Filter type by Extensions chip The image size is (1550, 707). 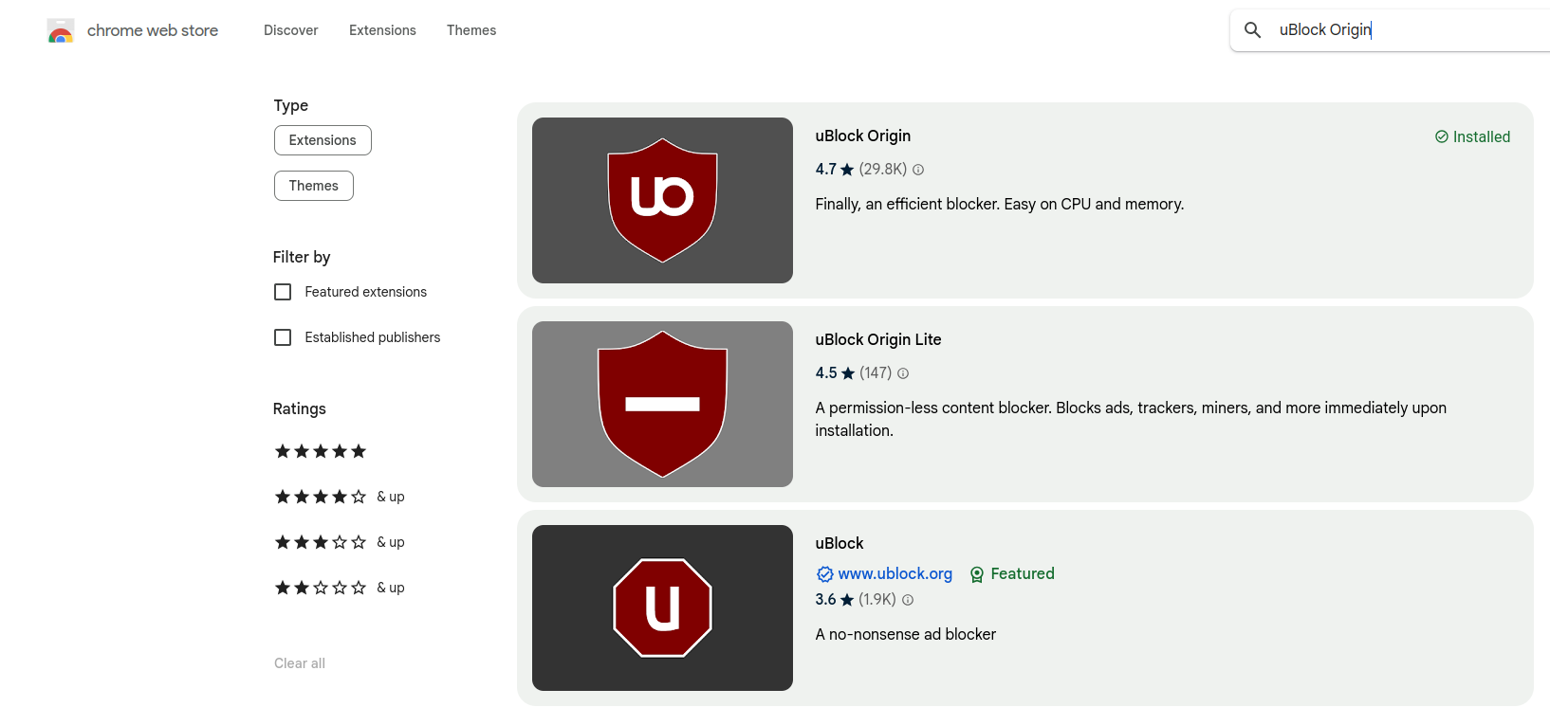click(x=323, y=140)
